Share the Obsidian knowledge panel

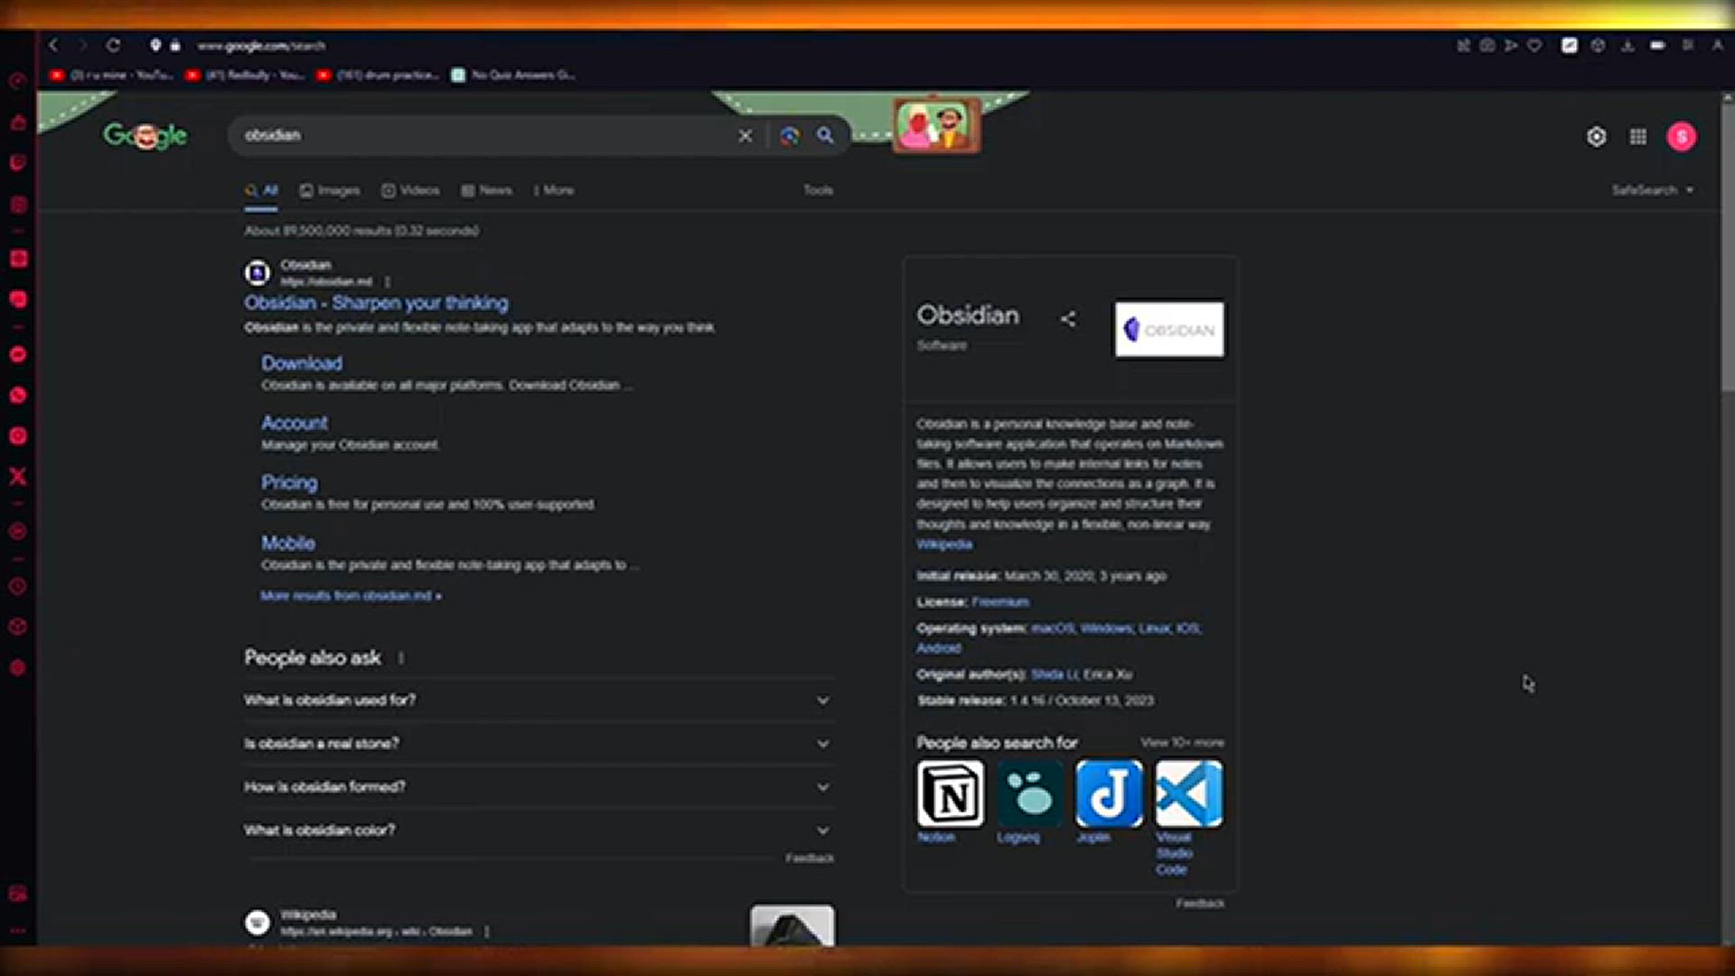pyautogui.click(x=1068, y=318)
